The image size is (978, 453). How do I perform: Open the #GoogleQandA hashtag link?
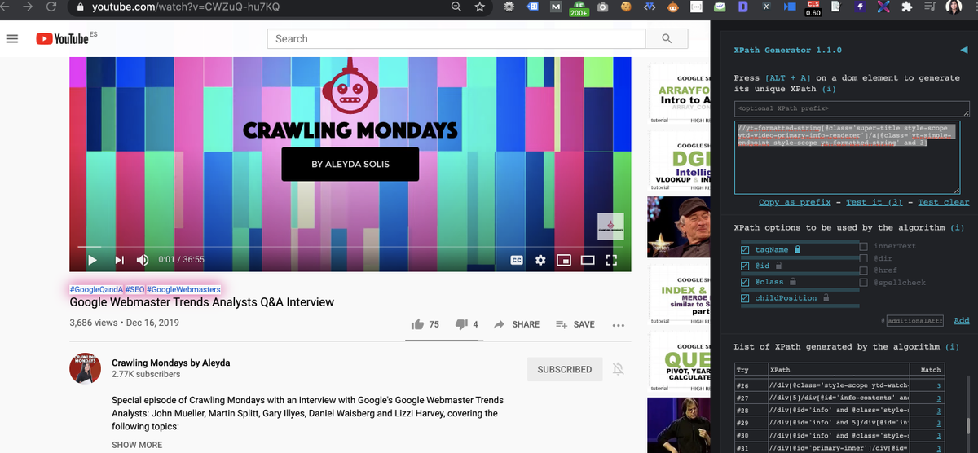[x=96, y=289]
